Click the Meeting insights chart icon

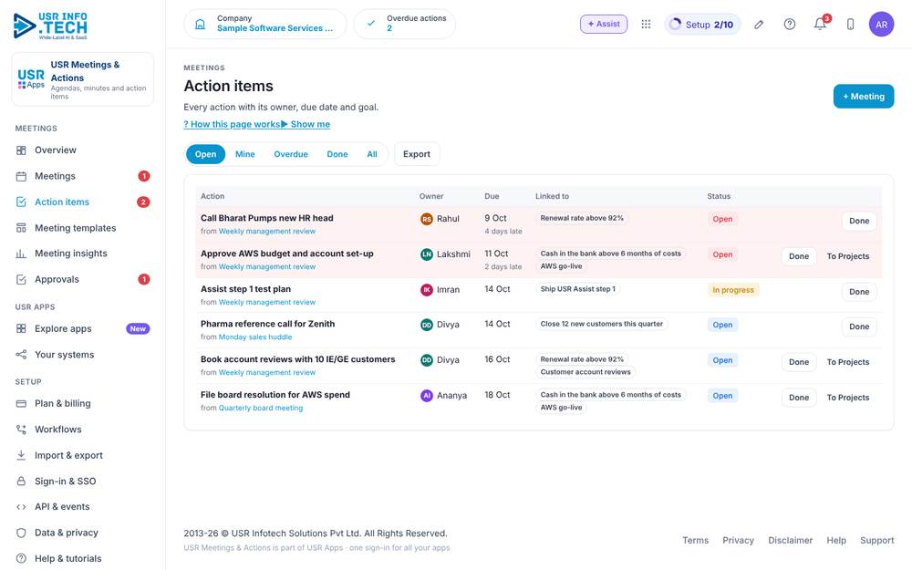pyautogui.click(x=21, y=254)
